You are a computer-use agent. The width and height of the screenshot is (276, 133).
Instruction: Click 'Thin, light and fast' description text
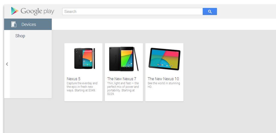click(x=123, y=89)
